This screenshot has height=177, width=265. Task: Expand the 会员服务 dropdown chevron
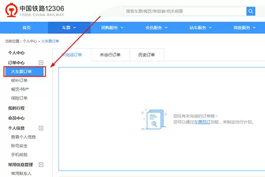tap(166, 28)
